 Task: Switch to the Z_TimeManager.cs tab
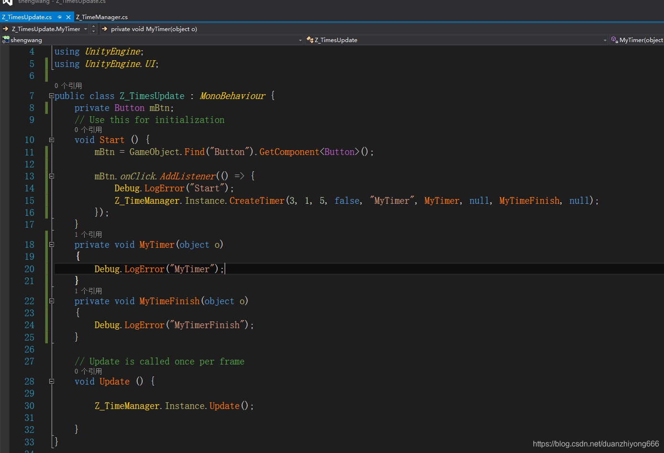102,17
